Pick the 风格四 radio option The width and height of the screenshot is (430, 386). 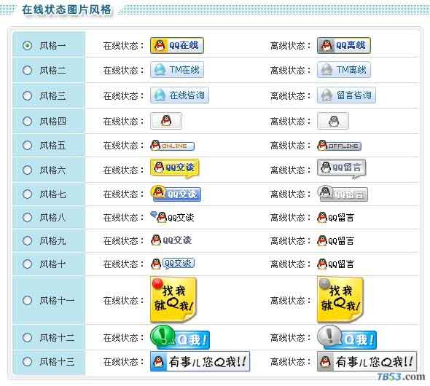[28, 121]
